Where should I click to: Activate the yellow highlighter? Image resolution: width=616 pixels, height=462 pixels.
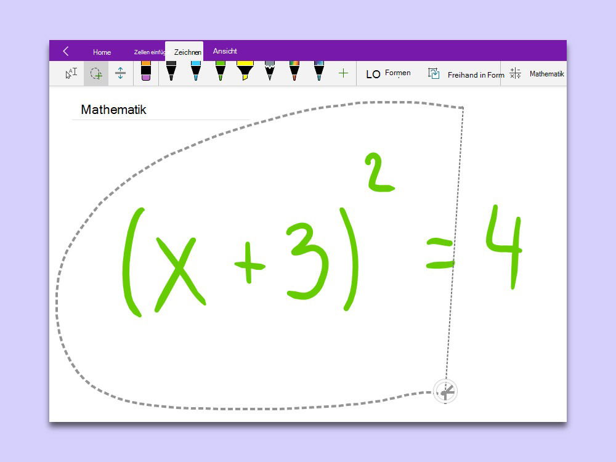(245, 71)
